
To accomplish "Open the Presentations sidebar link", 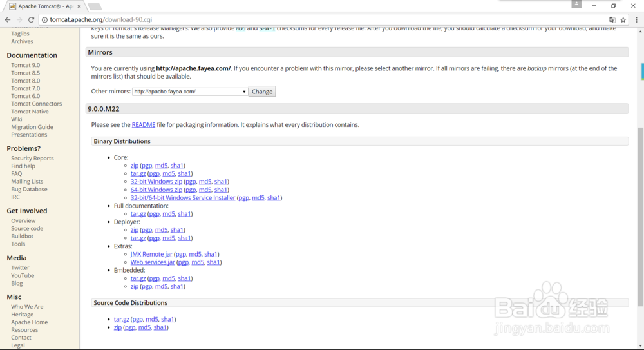I will point(29,135).
